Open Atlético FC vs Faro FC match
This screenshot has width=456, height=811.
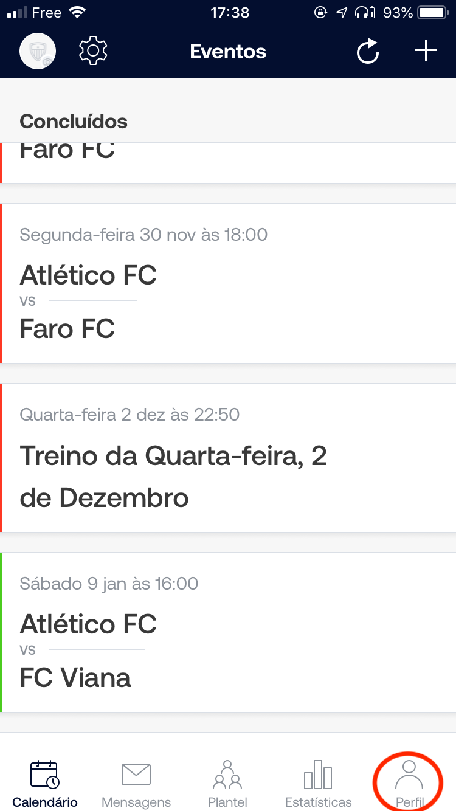pyautogui.click(x=228, y=283)
